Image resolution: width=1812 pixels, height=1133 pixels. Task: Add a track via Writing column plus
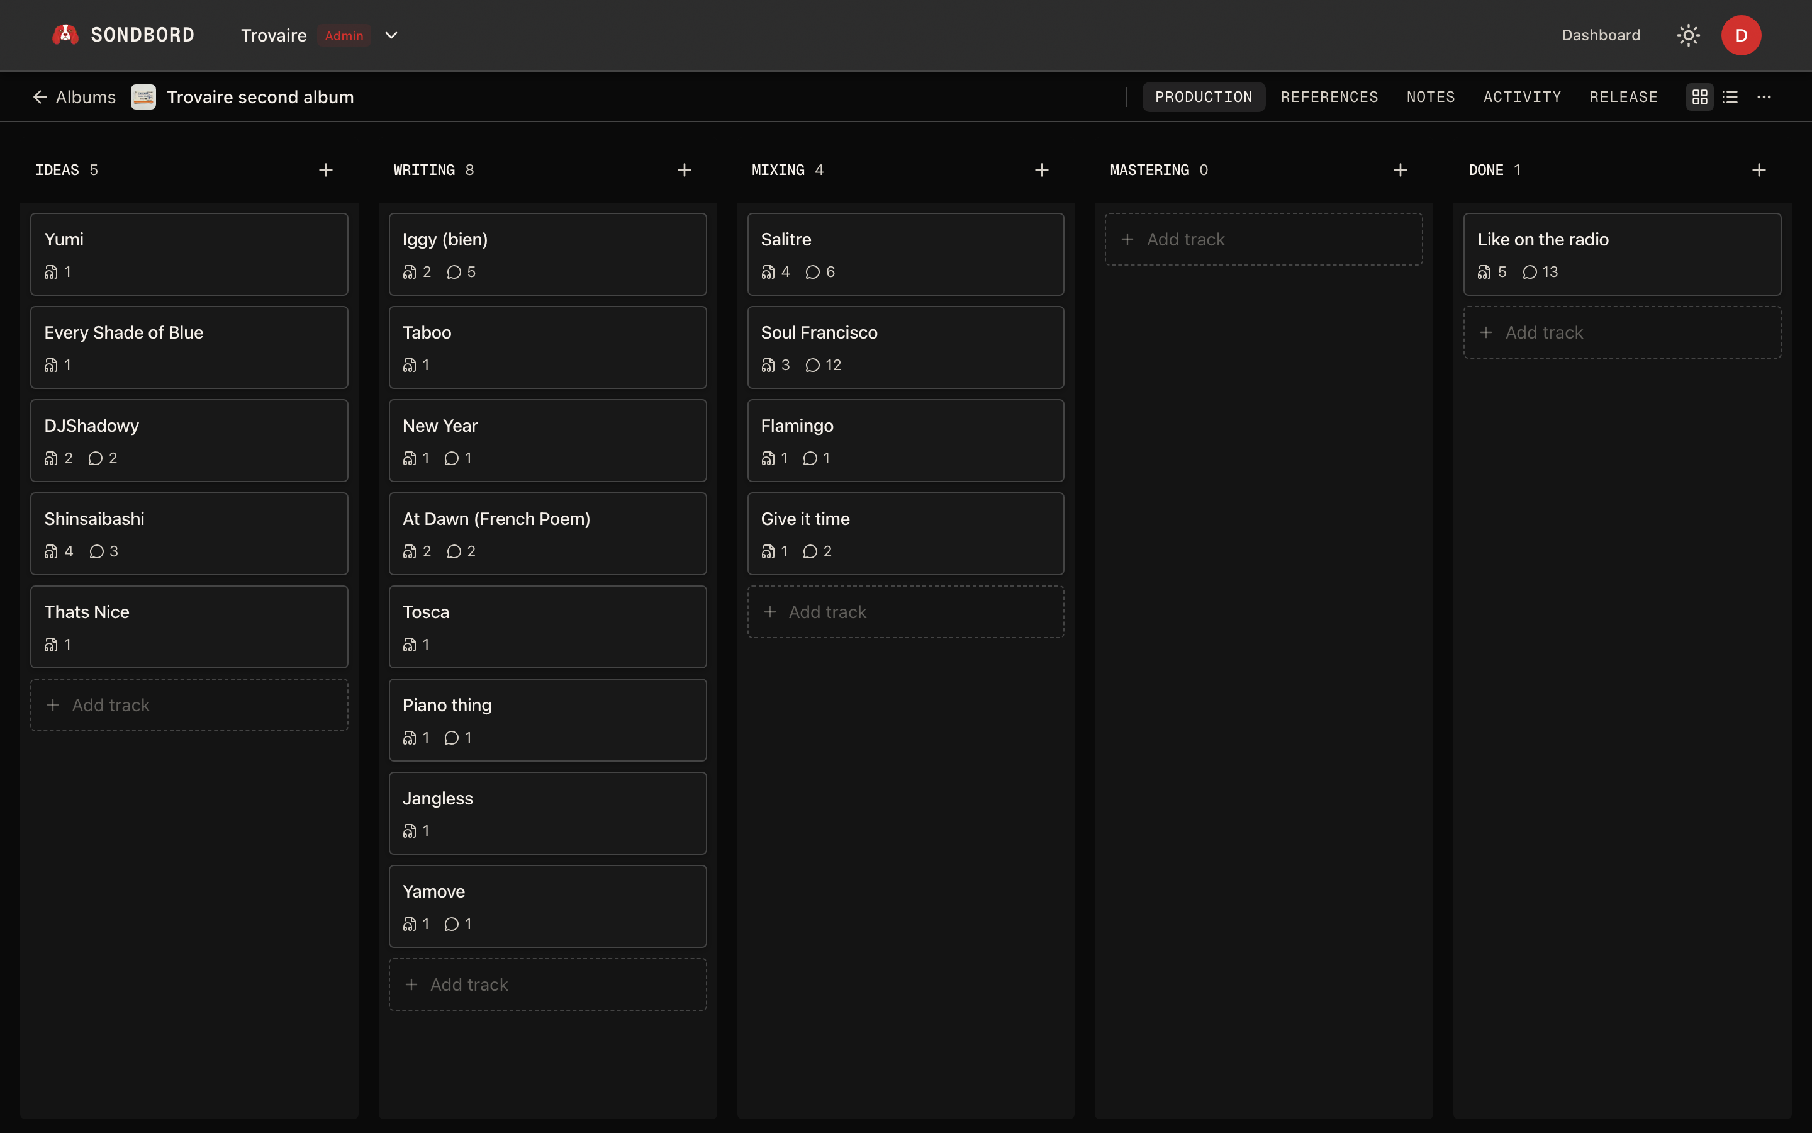[x=685, y=170]
